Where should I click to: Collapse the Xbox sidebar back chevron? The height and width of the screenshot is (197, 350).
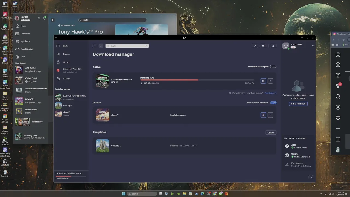click(53, 20)
